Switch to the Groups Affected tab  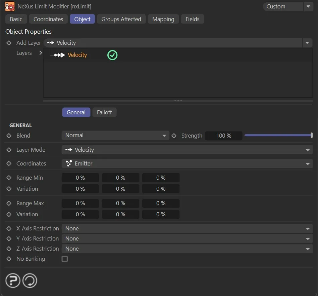121,19
